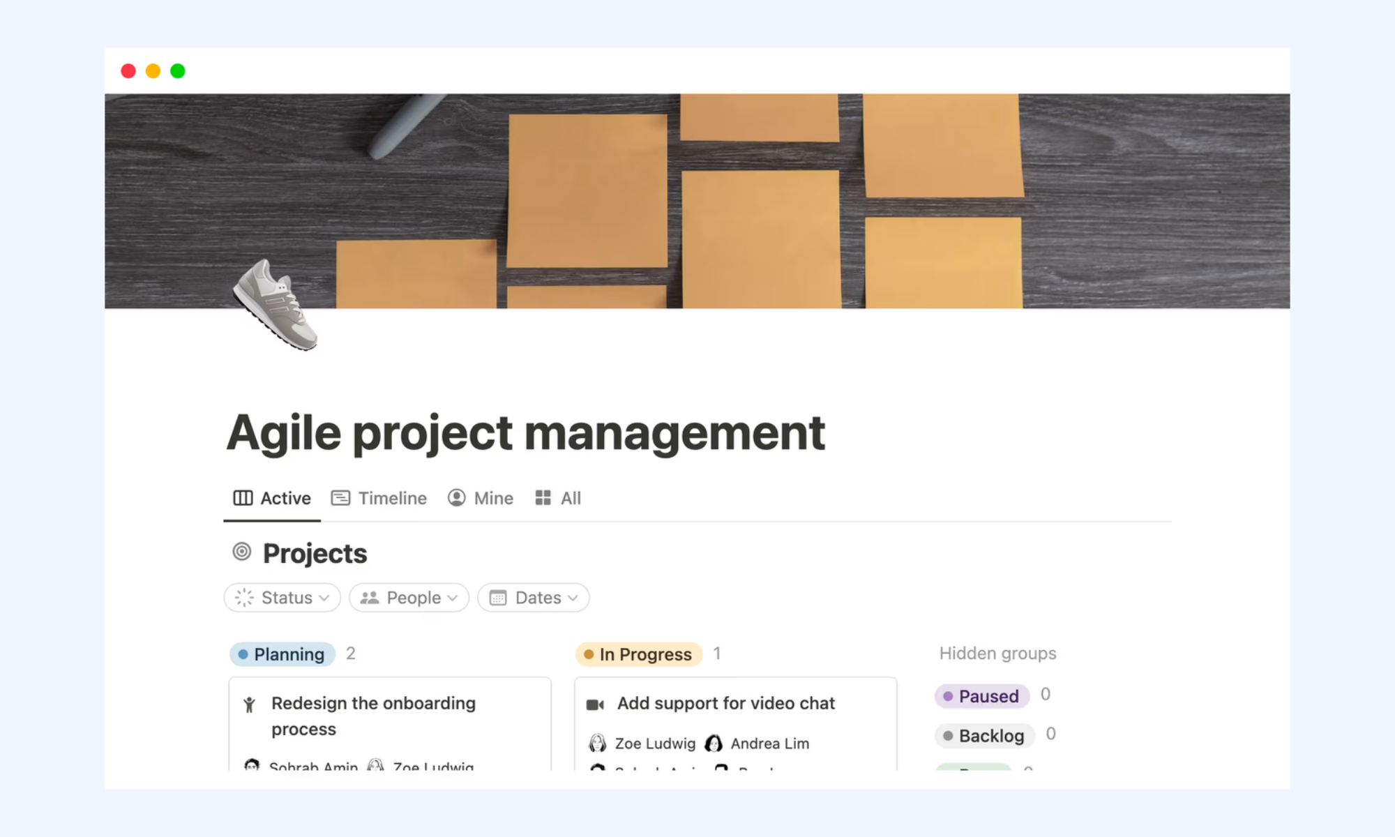Click the Dates calendar icon
The height and width of the screenshot is (837, 1395).
point(498,598)
